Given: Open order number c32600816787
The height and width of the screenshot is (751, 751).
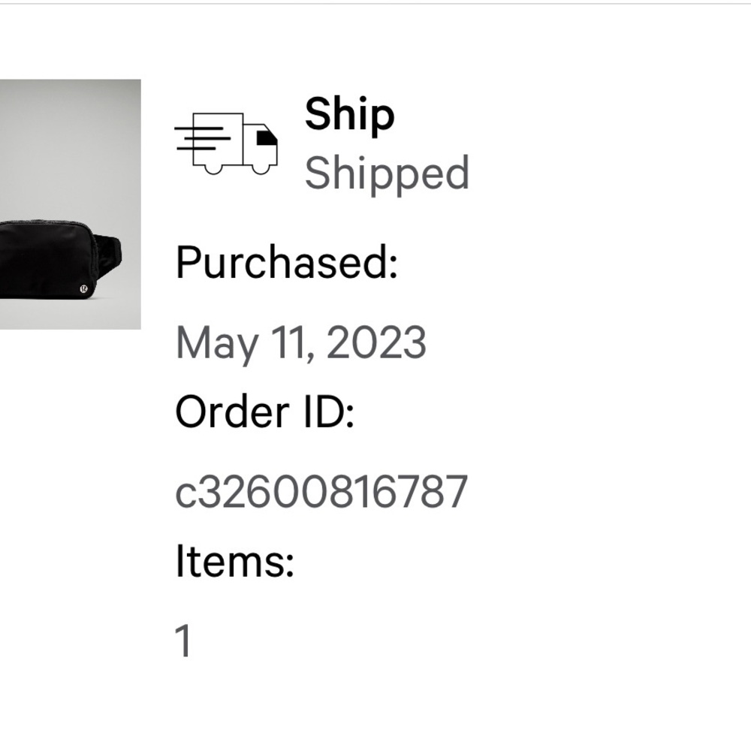Looking at the screenshot, I should [321, 492].
